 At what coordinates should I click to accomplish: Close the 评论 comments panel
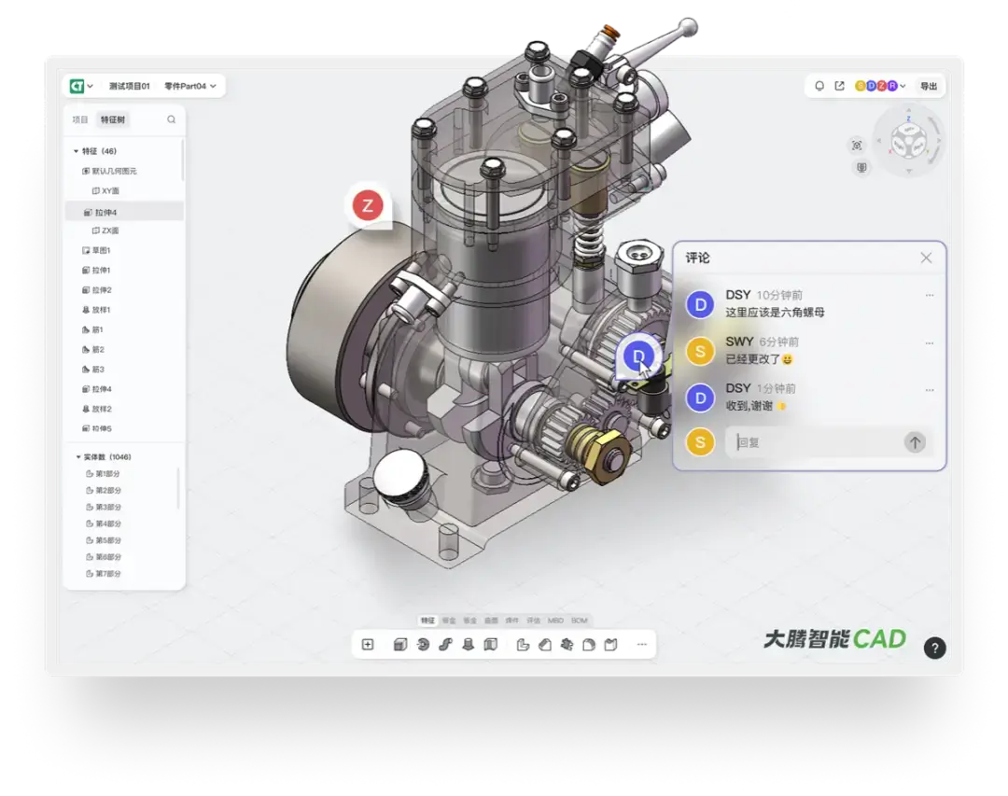pos(926,258)
